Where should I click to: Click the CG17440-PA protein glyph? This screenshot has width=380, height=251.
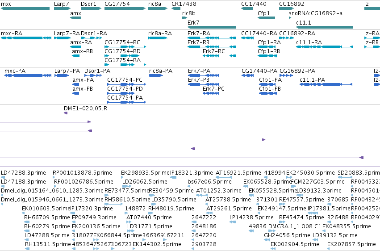pos(248,75)
